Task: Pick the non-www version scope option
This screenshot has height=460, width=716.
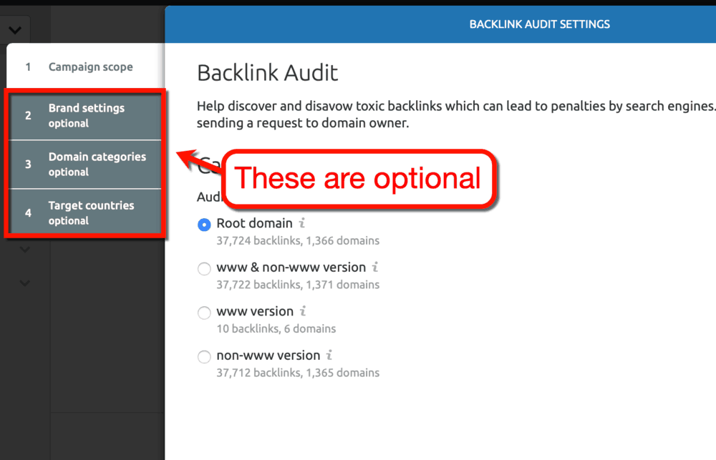Action: tap(204, 356)
